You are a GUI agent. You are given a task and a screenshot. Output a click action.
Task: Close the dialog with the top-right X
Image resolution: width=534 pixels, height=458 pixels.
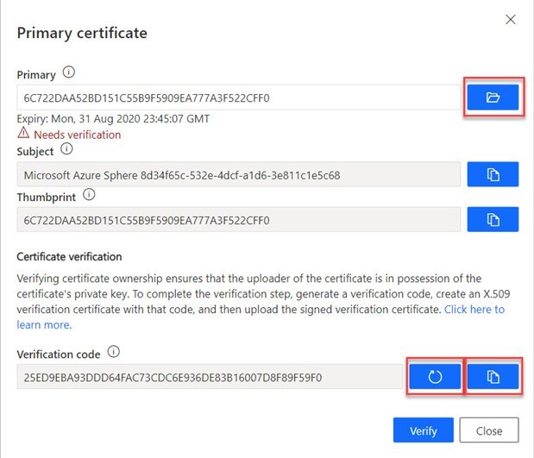511,19
